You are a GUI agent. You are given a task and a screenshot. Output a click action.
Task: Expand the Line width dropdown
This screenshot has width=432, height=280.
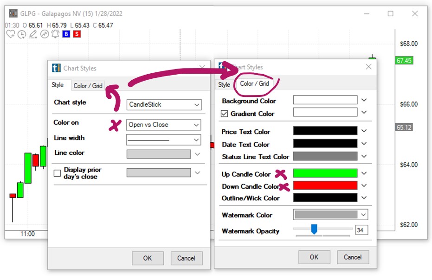164,140
